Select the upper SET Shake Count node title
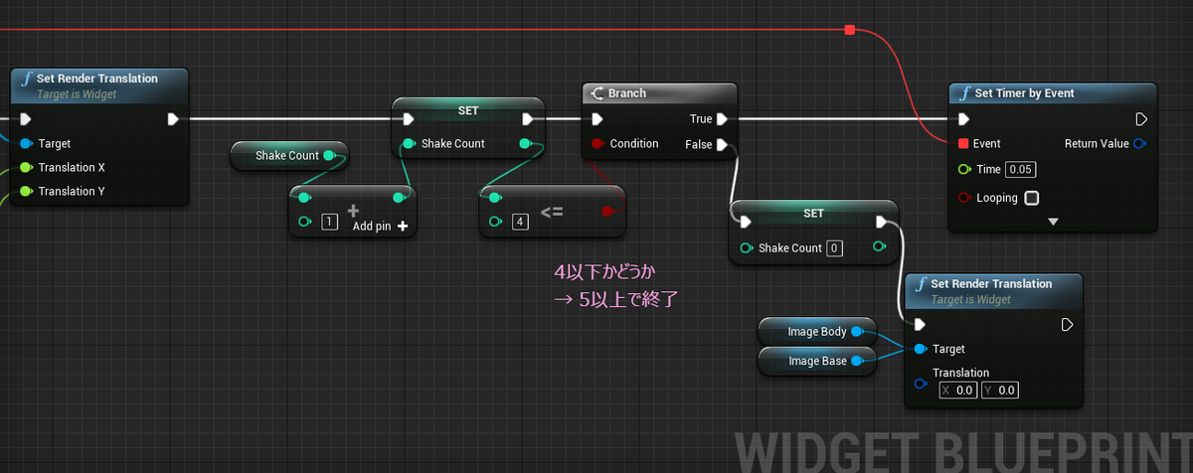 (x=468, y=110)
